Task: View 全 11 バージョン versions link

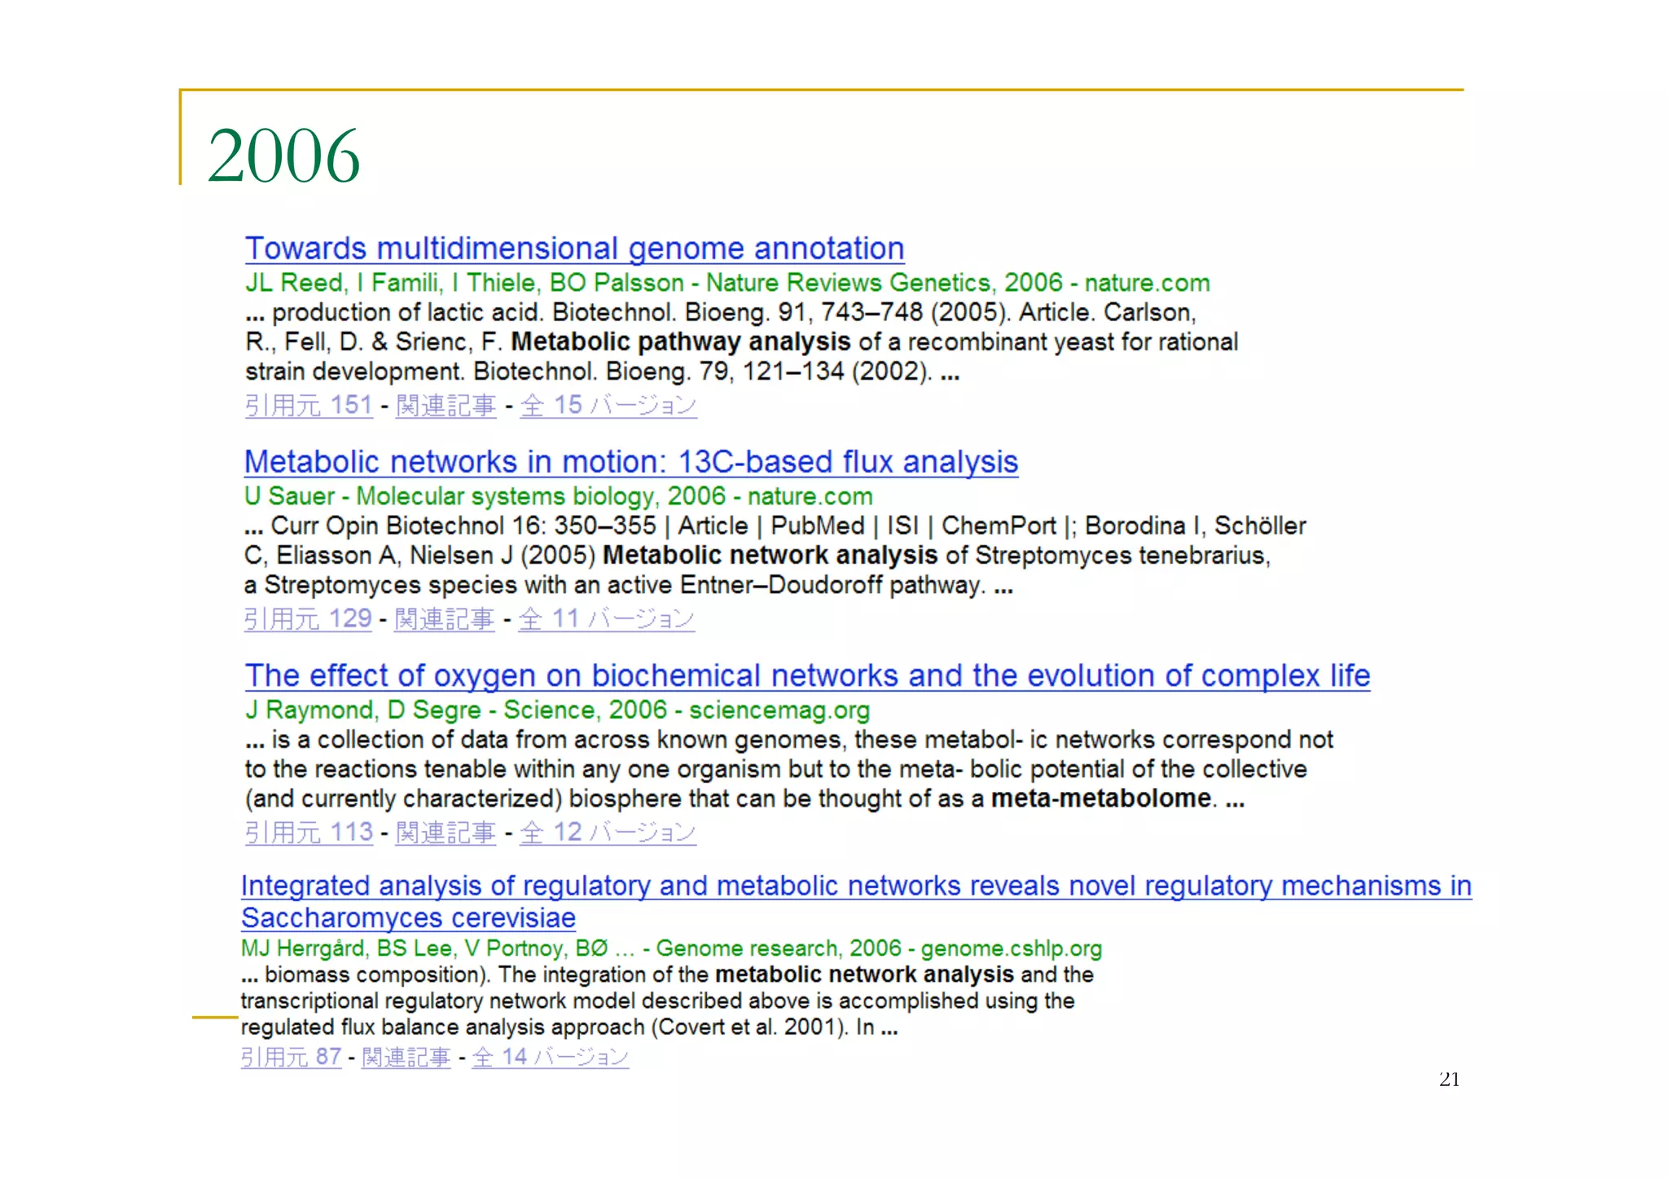Action: tap(606, 618)
